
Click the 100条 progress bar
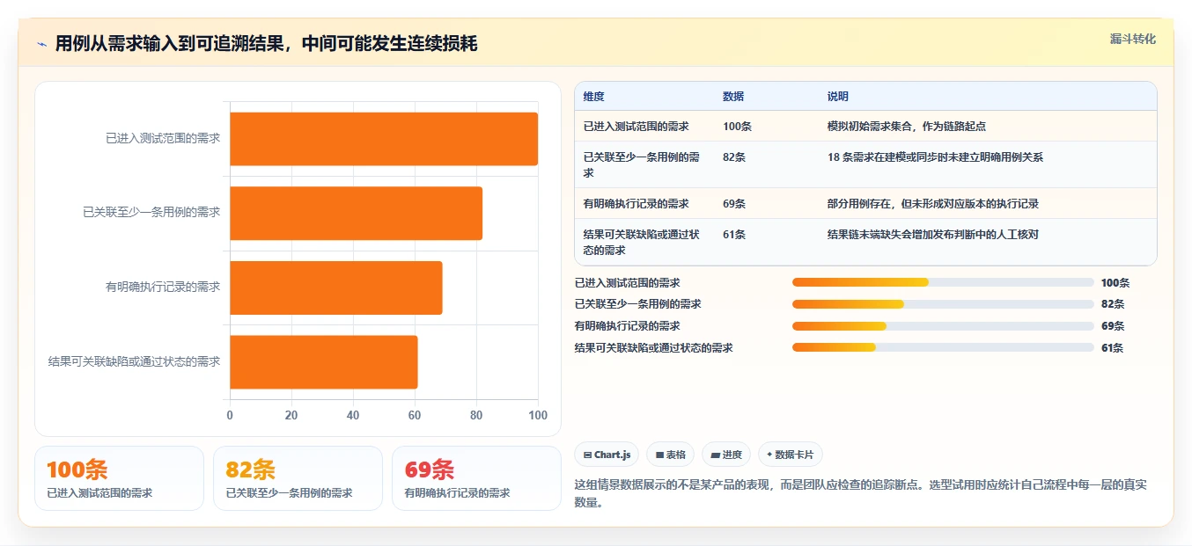[x=943, y=282]
